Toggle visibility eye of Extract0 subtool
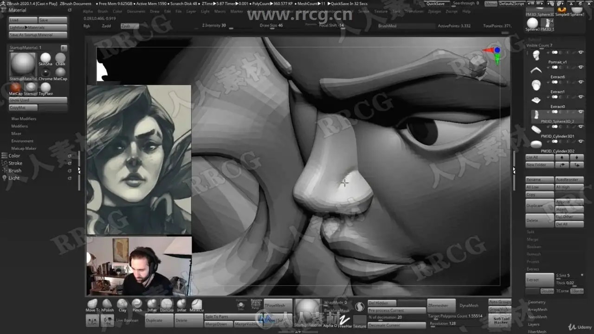Screen dimensions: 594x334 coord(581,97)
